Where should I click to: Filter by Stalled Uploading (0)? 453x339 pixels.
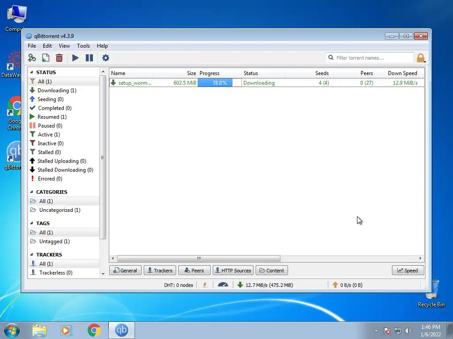click(x=62, y=161)
